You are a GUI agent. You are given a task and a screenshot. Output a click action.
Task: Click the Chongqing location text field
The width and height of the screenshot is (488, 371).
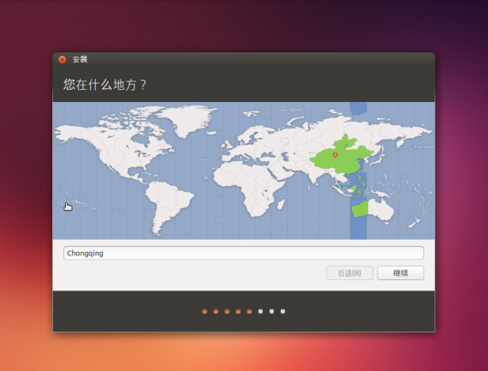[x=243, y=253]
